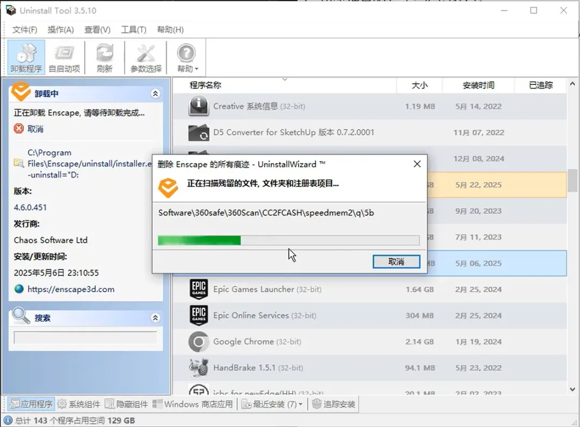Click the Epic Online Services name text
The height and width of the screenshot is (427, 580).
point(251,315)
